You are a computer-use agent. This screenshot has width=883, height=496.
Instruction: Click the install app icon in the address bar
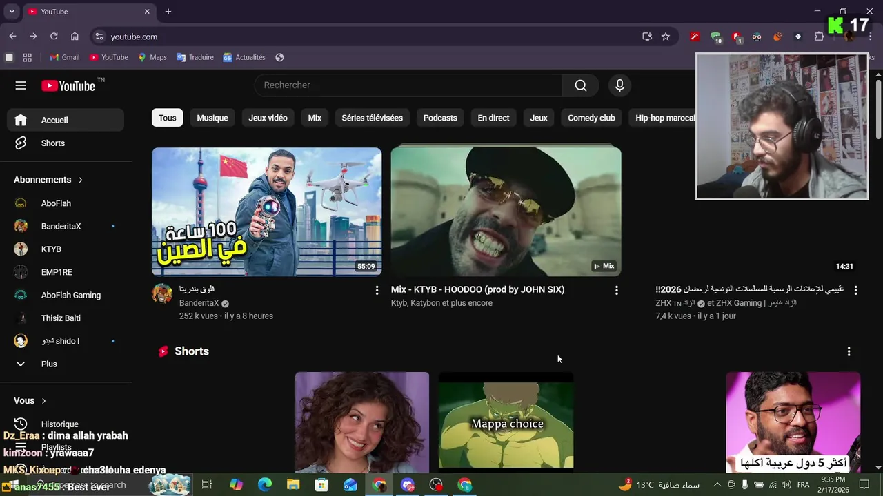(x=647, y=37)
